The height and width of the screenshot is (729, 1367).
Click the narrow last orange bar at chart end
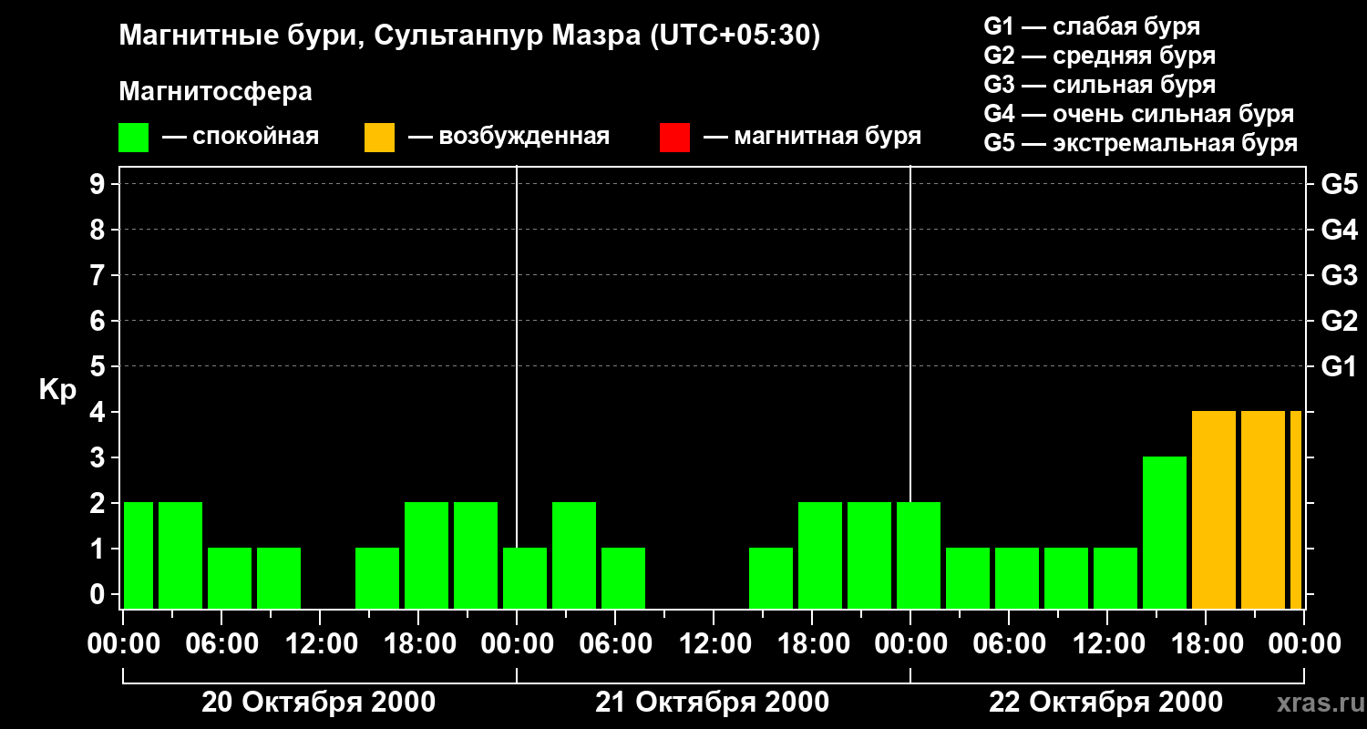1295,509
